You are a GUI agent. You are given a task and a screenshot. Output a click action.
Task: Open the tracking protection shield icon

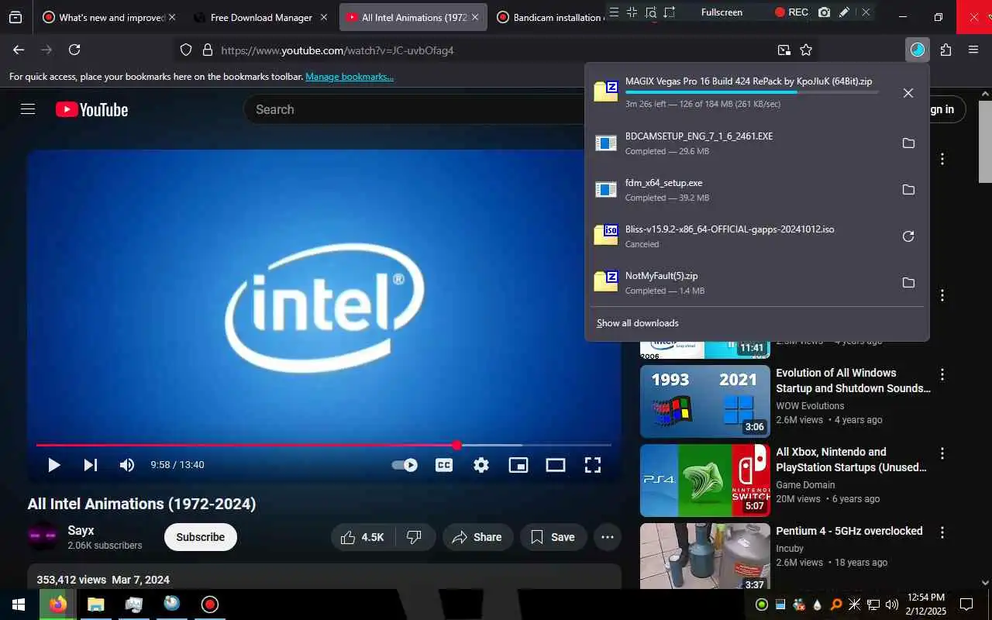point(186,50)
